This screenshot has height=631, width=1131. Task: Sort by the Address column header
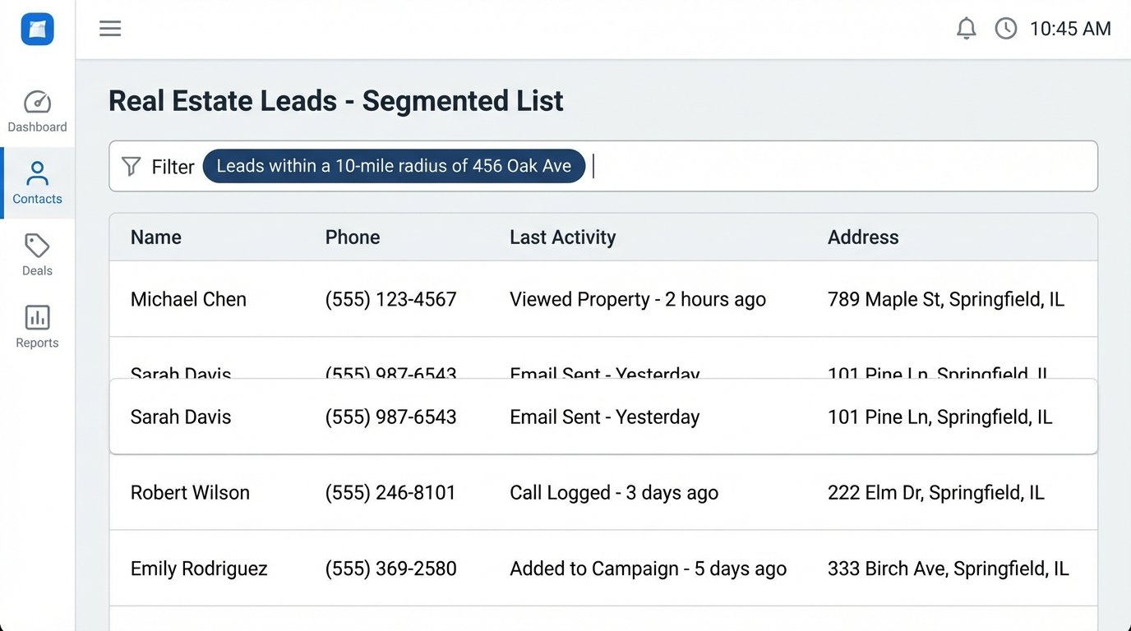point(863,237)
